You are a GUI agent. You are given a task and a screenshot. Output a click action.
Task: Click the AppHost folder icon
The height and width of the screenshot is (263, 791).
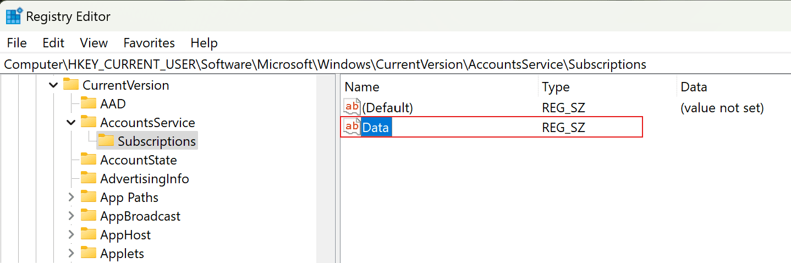coord(89,234)
